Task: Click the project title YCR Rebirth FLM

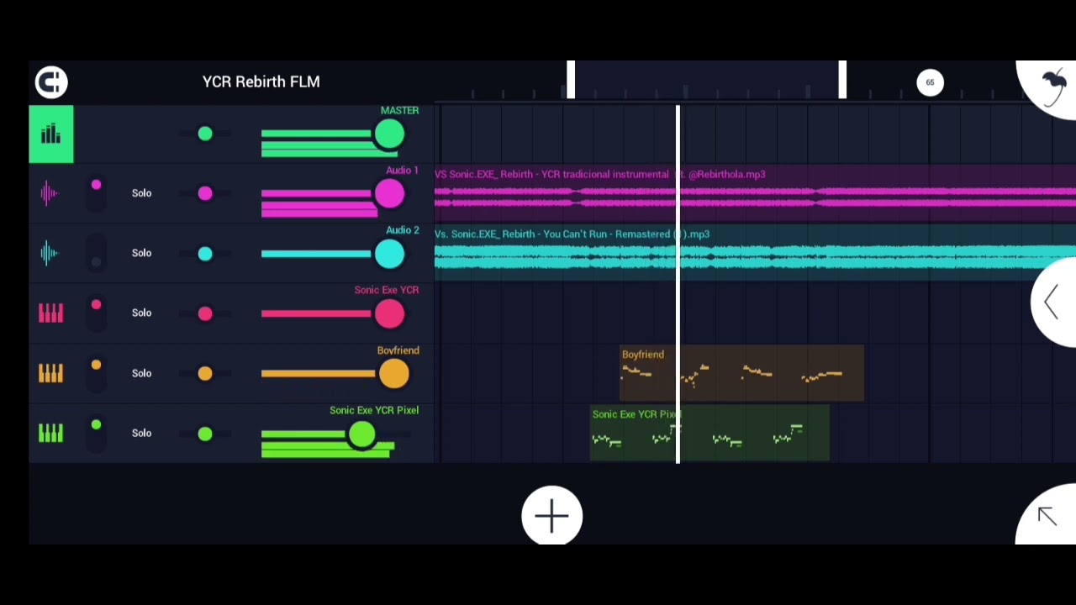Action: [261, 82]
